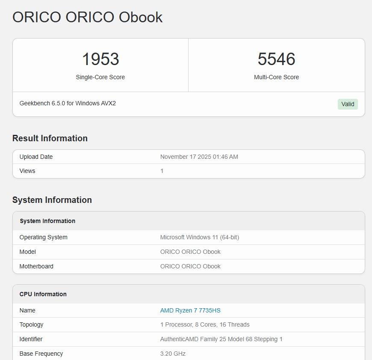Image resolution: width=372 pixels, height=360 pixels.
Task: Click the Base Frequency value 3.20 GHz
Action: point(173,354)
